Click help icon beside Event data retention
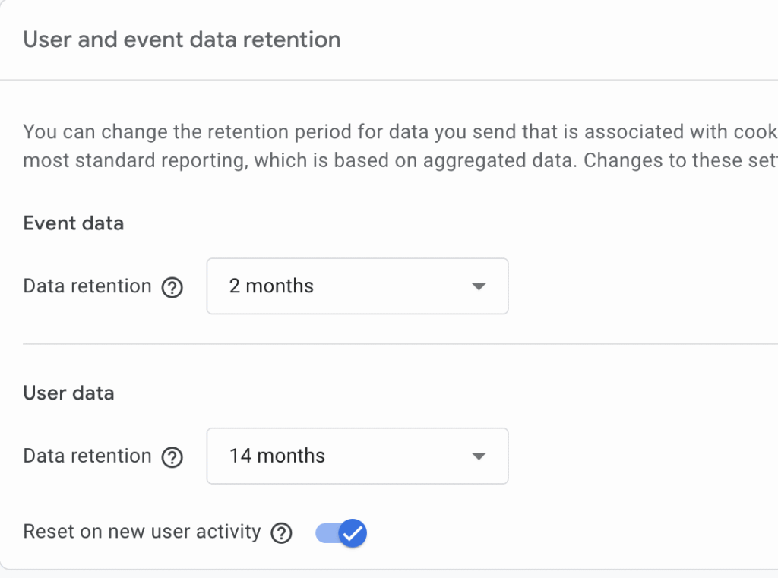The image size is (778, 578). pos(173,287)
